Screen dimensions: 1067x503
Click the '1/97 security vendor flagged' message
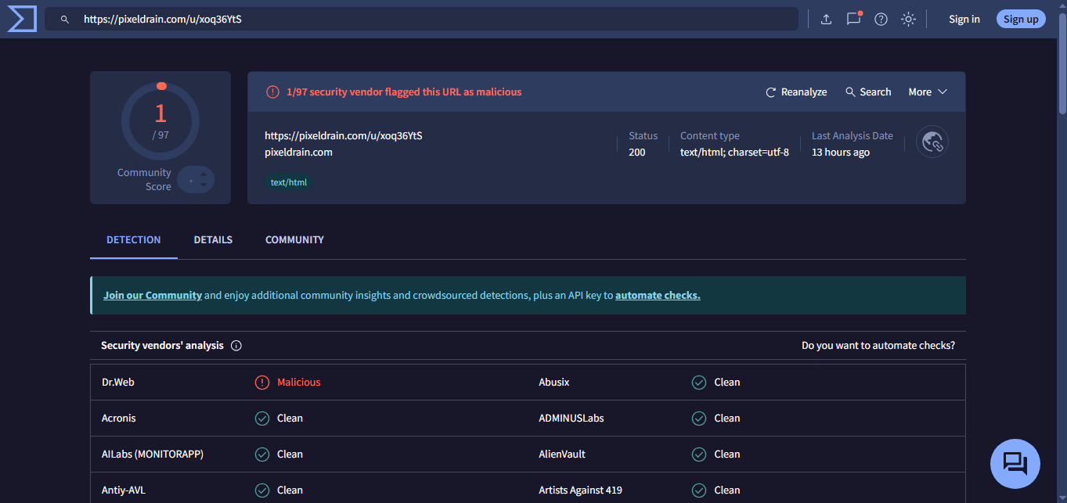[404, 92]
